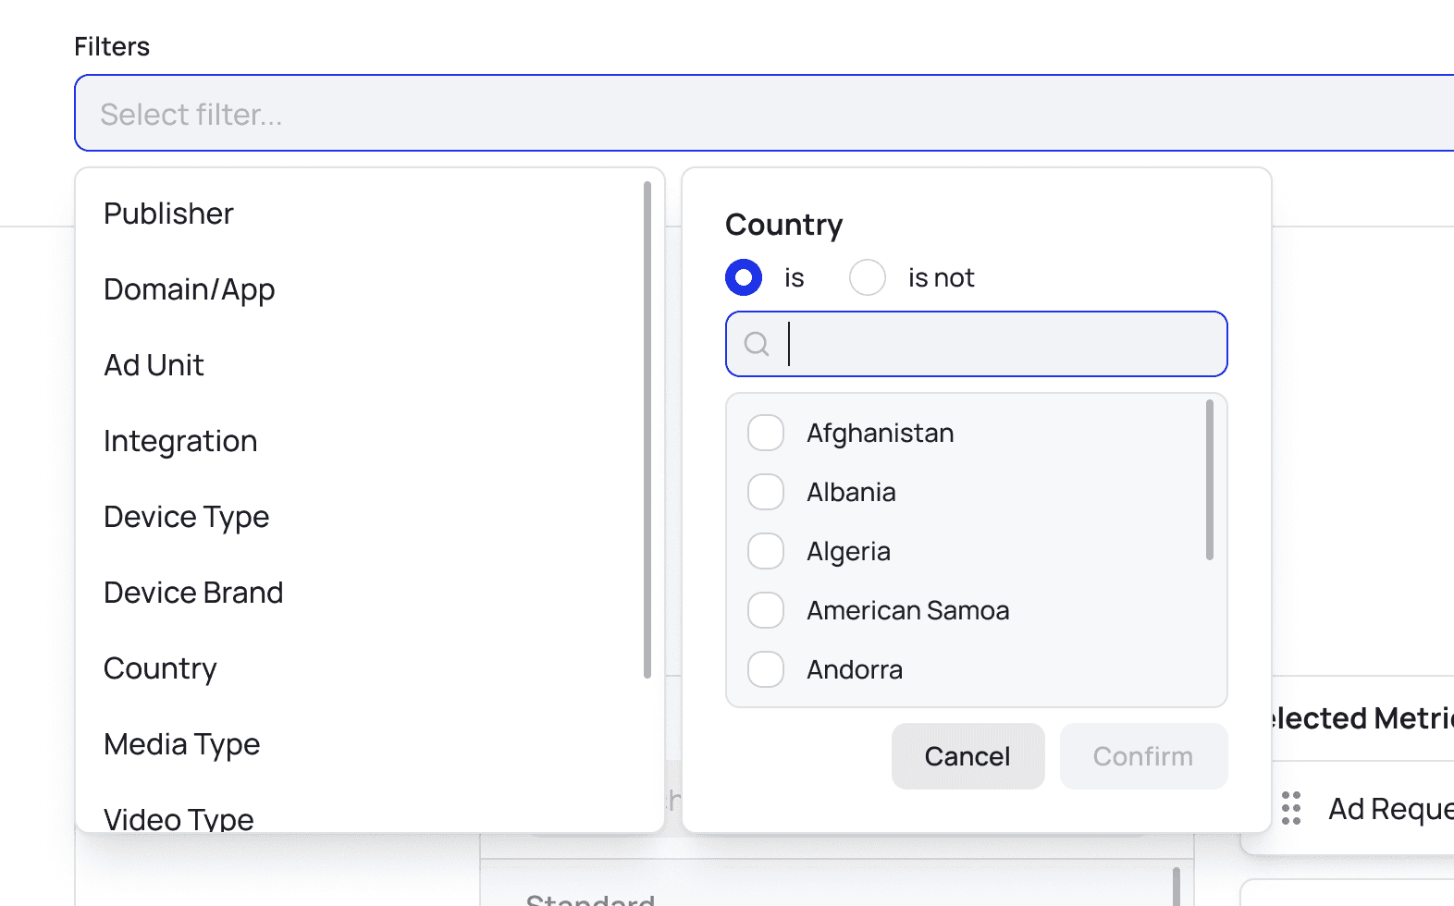
Task: Click the Cancel button
Action: tap(967, 756)
